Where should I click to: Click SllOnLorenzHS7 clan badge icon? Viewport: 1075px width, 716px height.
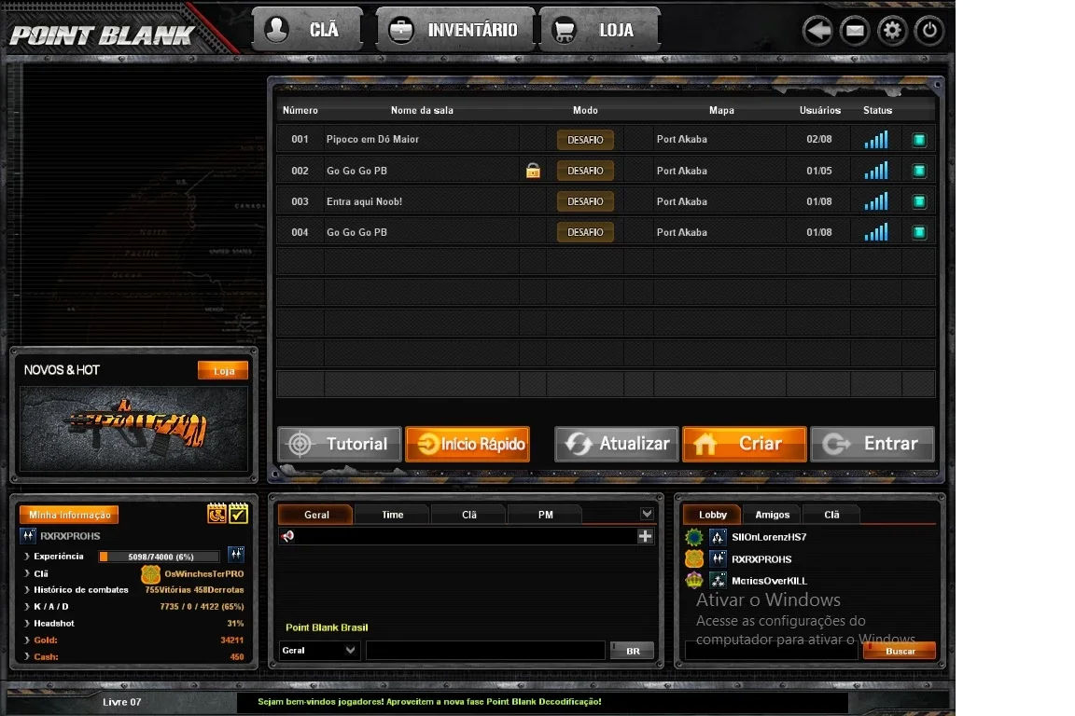(x=694, y=537)
